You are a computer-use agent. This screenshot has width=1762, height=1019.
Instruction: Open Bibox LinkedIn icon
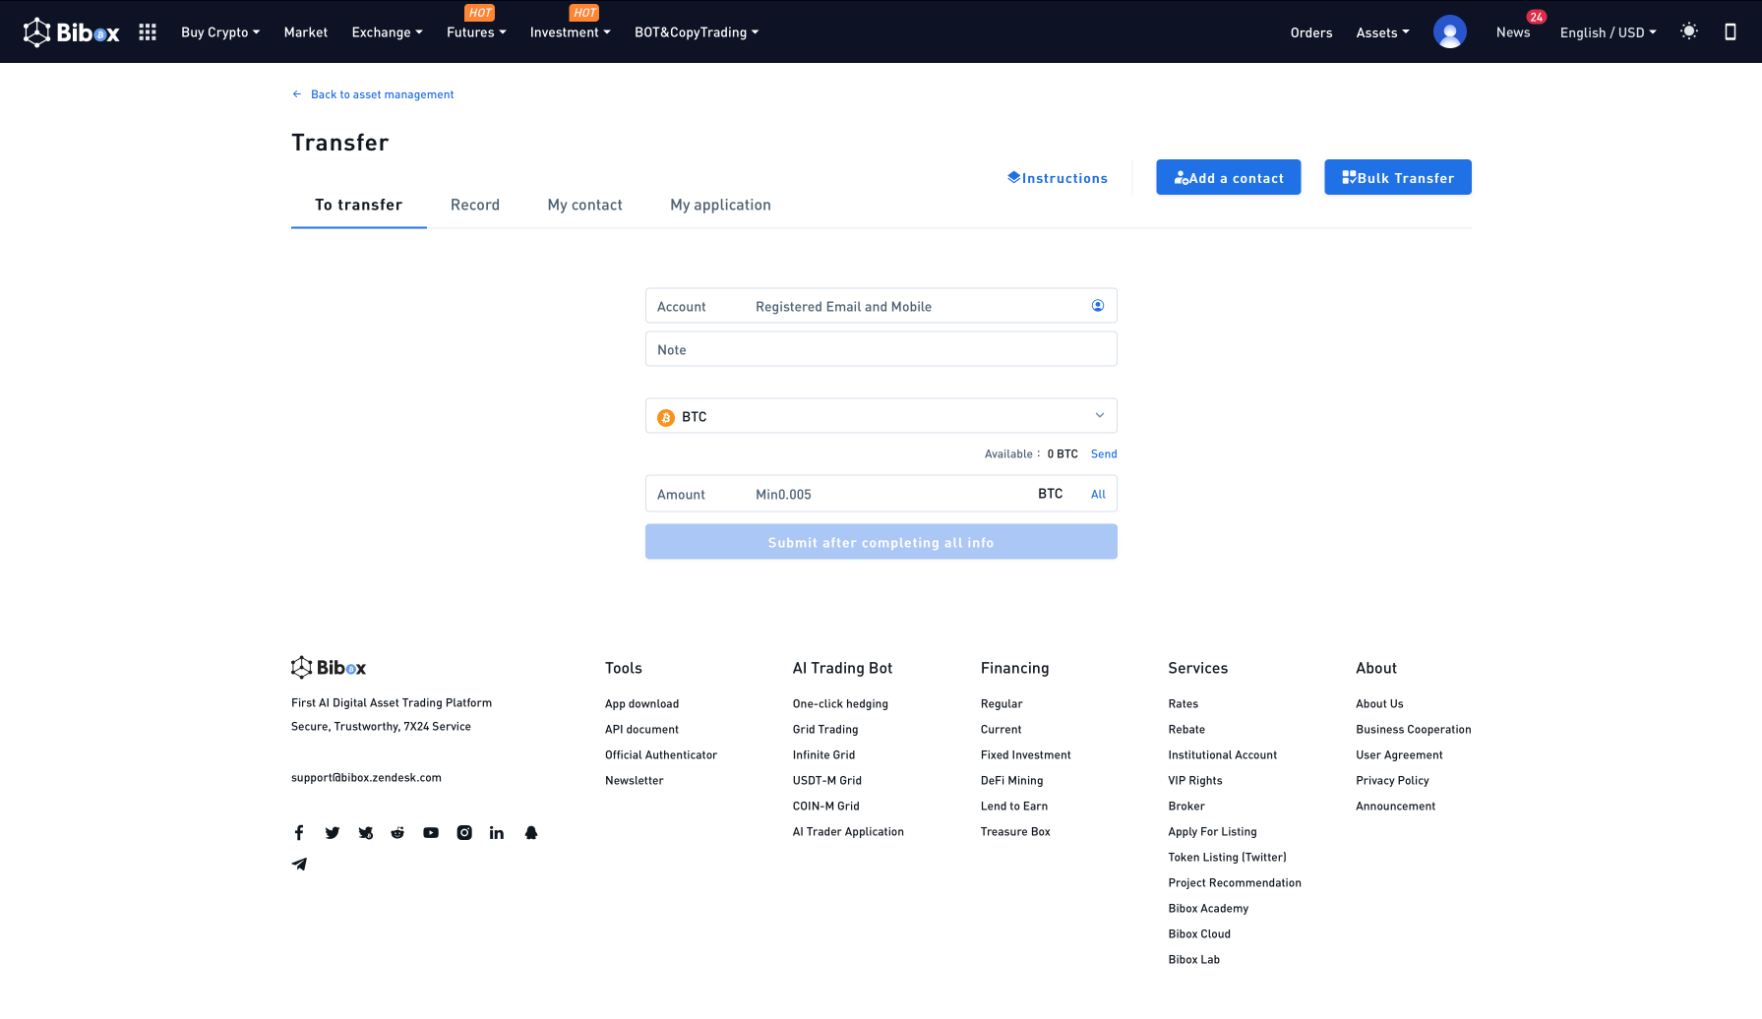497,833
